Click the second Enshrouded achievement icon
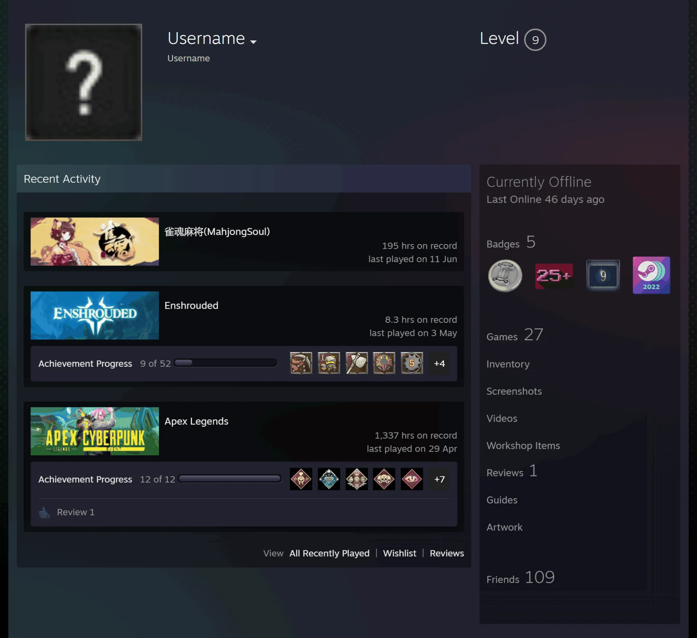This screenshot has width=697, height=638. [x=329, y=363]
